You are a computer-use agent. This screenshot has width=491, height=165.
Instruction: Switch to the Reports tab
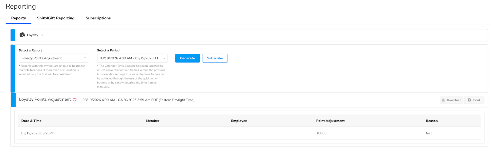18,18
